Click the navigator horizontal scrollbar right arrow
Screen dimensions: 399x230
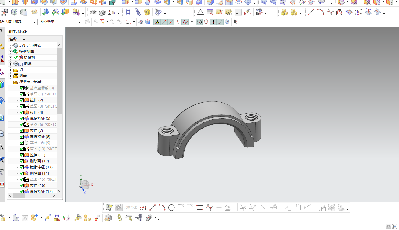click(x=55, y=196)
